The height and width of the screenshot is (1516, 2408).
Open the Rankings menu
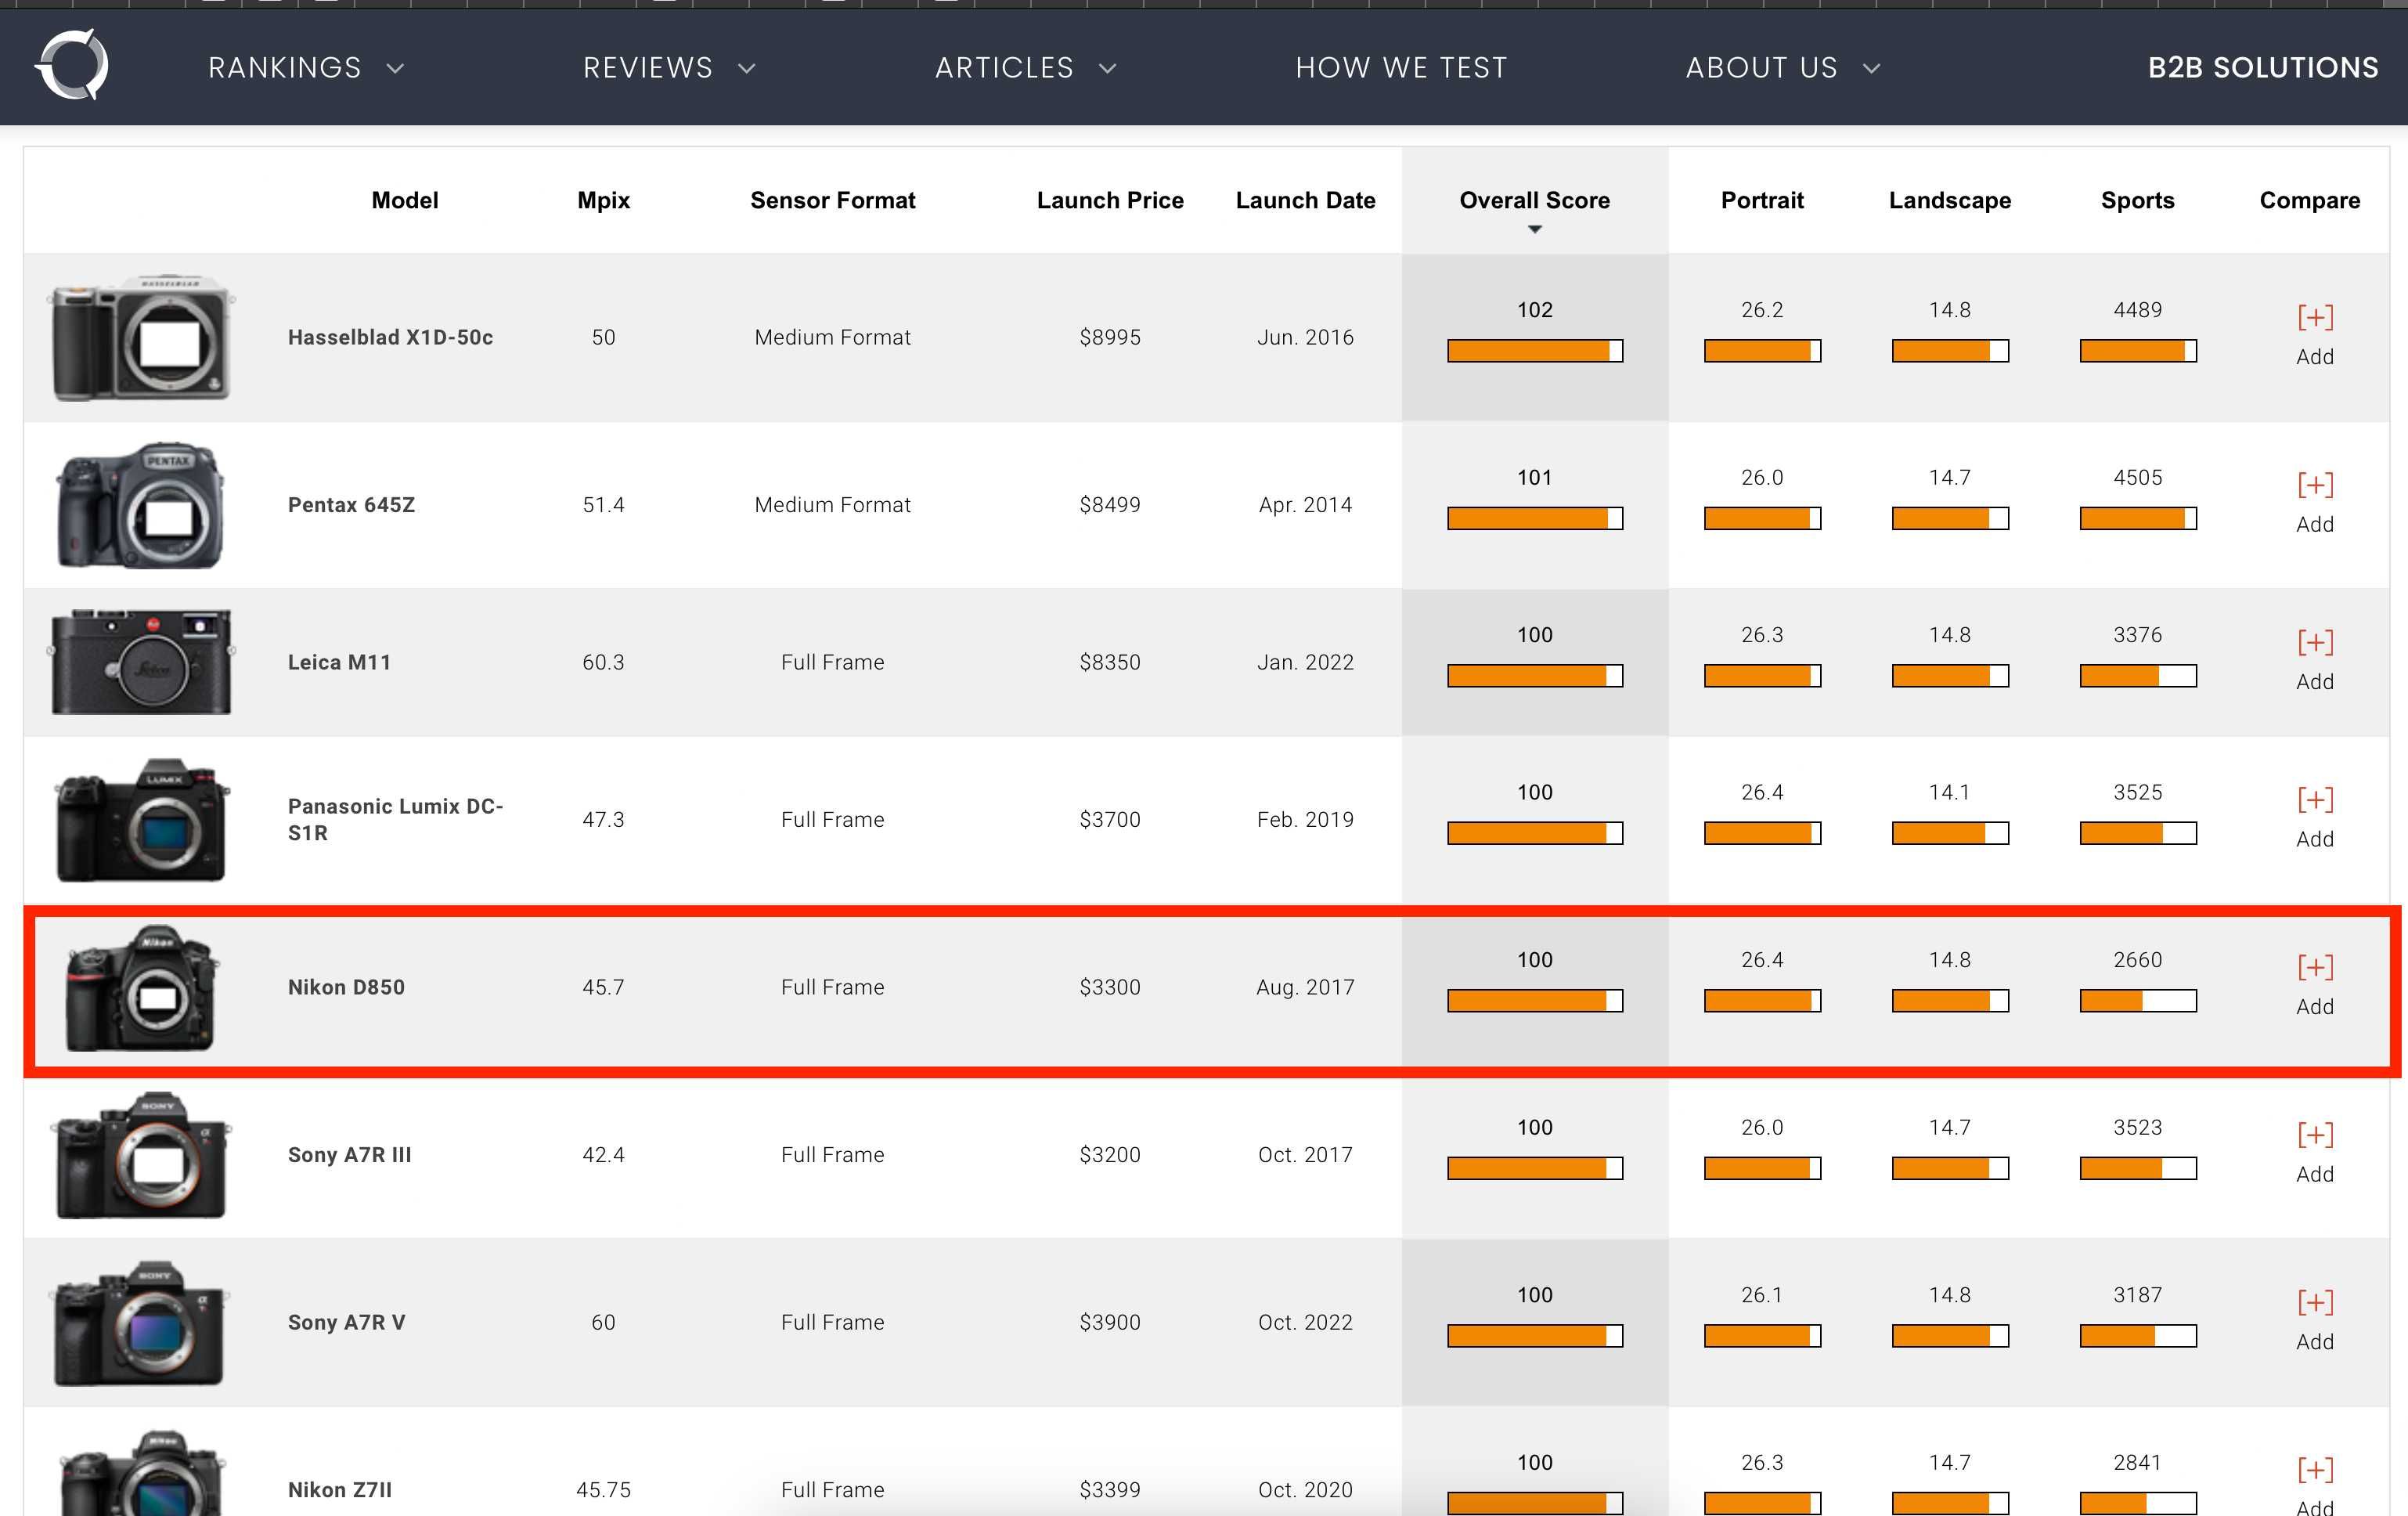[x=284, y=68]
